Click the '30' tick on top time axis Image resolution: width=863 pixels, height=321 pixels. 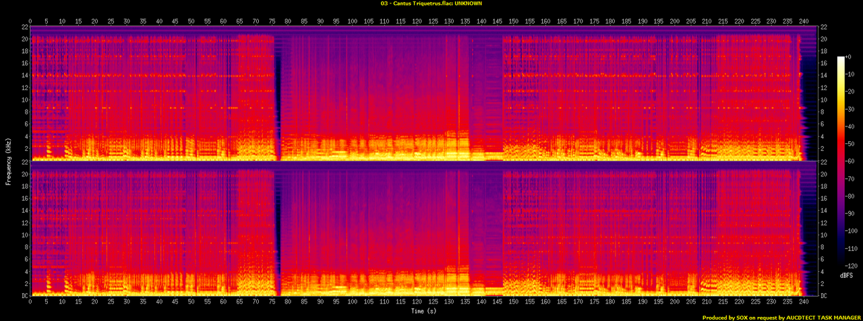point(127,21)
